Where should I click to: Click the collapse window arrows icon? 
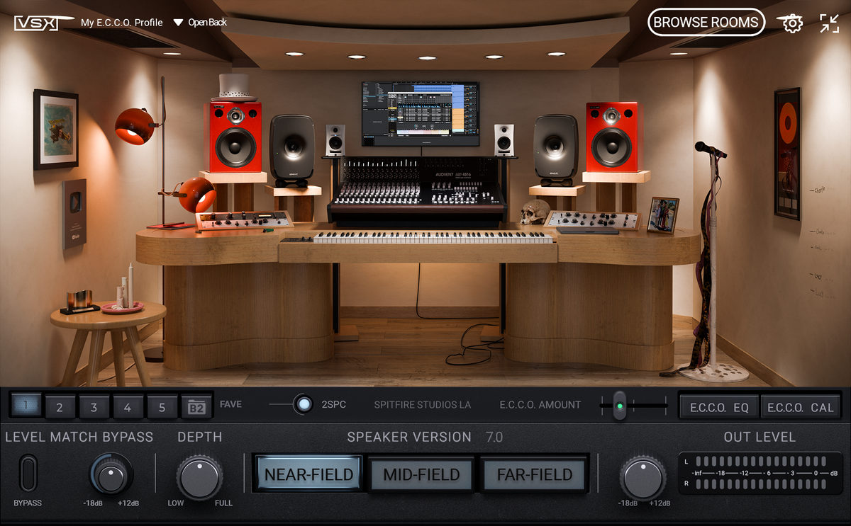829,23
